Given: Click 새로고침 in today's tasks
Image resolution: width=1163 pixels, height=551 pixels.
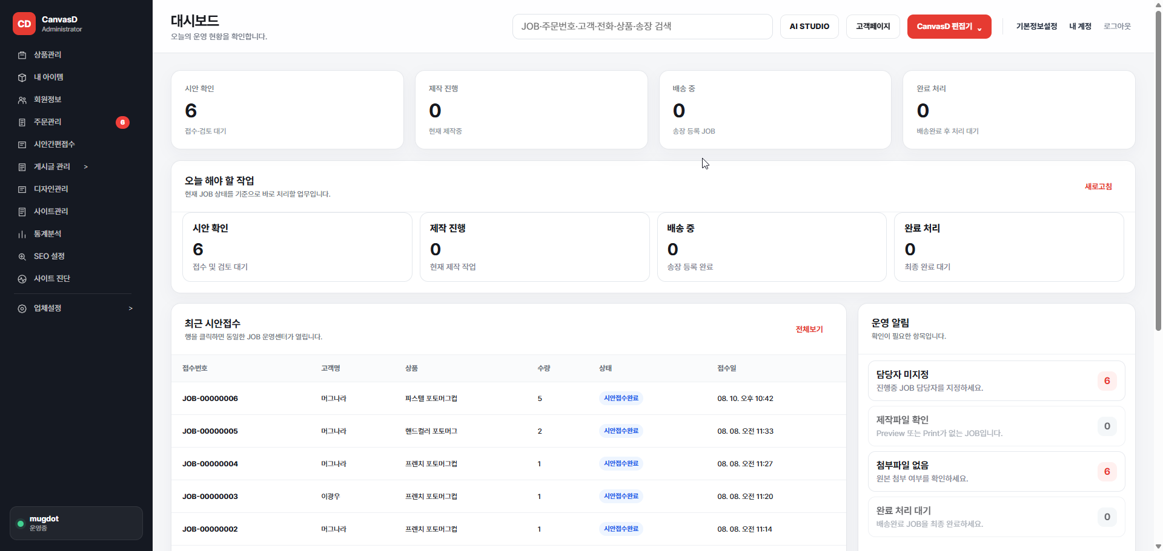Looking at the screenshot, I should [x=1098, y=187].
